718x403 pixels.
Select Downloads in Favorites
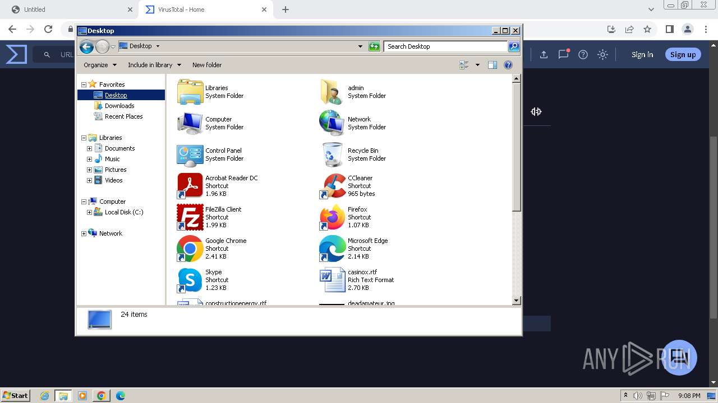[119, 106]
